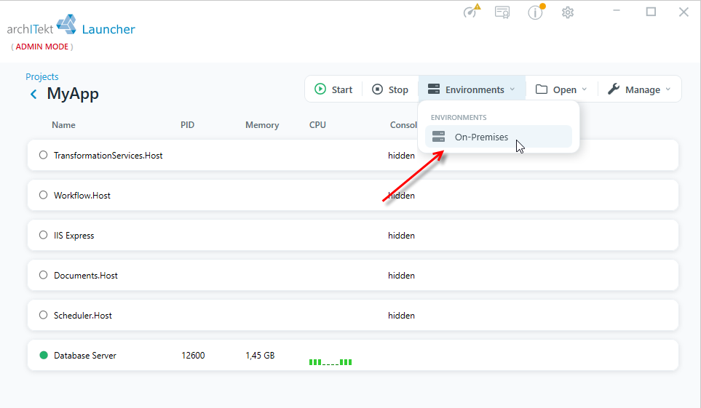This screenshot has width=701, height=408.
Task: Open the license certificate icon
Action: coord(502,12)
